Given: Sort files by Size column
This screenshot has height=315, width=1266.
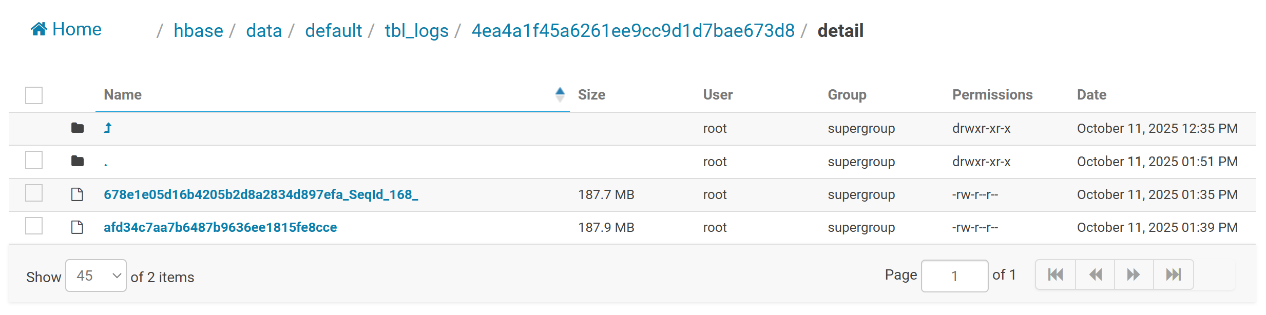Looking at the screenshot, I should point(591,95).
